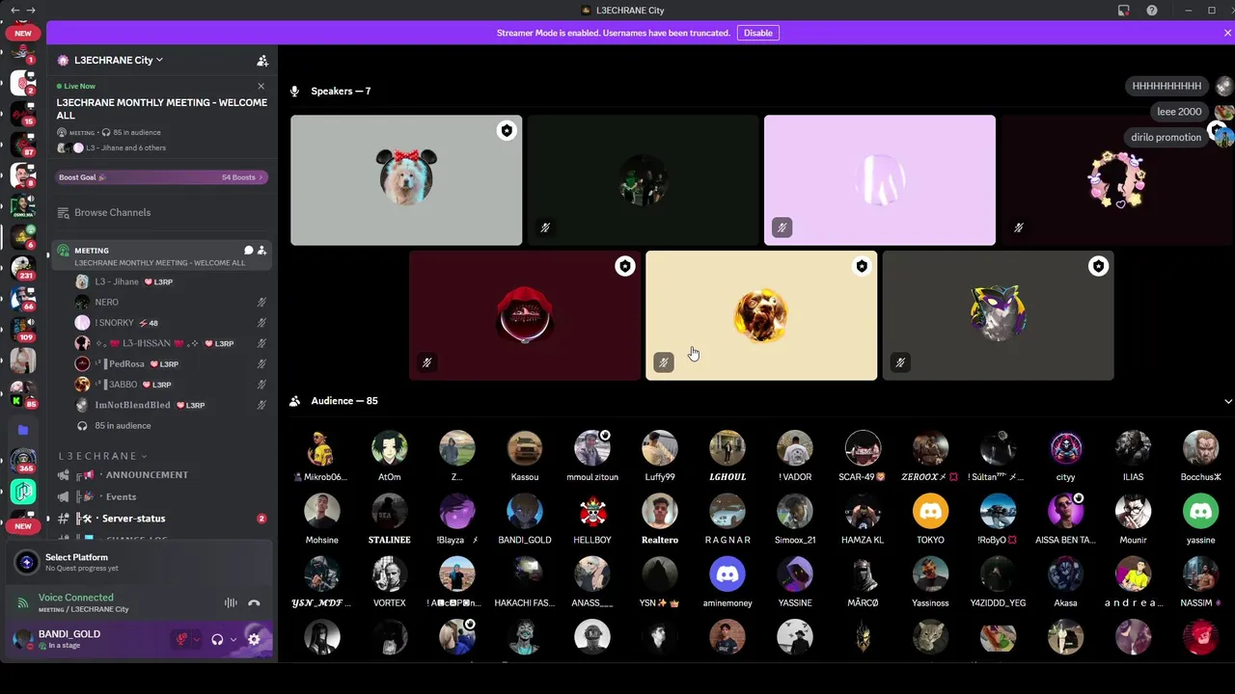
Task: Open the server with the 15 badge
Action: [23, 114]
